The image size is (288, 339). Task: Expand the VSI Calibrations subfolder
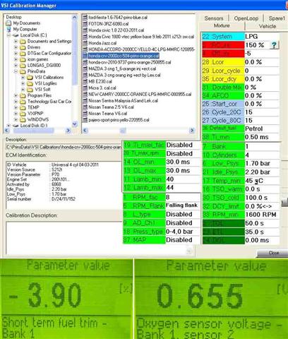click(23, 77)
